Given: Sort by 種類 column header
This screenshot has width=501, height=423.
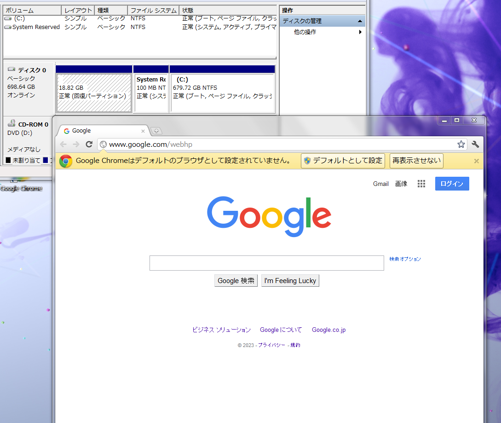Looking at the screenshot, I should pyautogui.click(x=111, y=11).
